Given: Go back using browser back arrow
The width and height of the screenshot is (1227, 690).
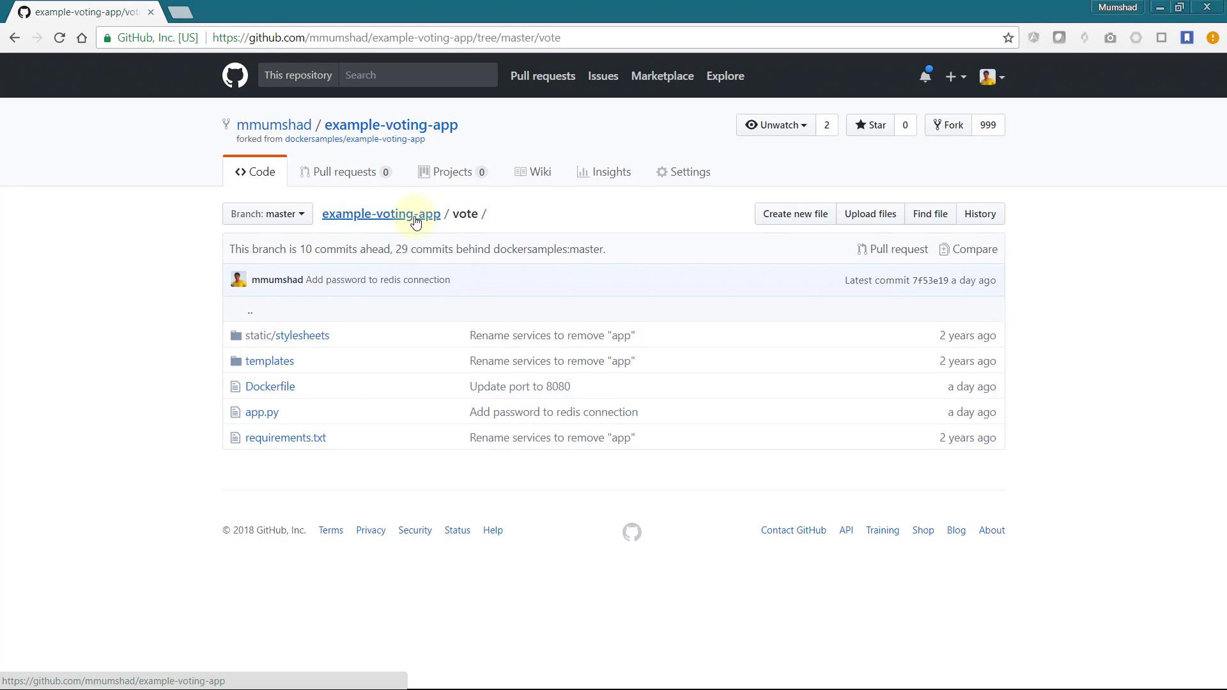Looking at the screenshot, I should (x=15, y=38).
